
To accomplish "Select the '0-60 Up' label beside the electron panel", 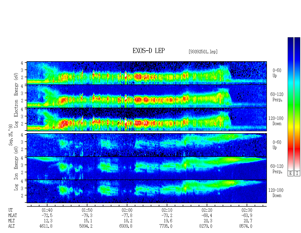I will coord(277,73).
